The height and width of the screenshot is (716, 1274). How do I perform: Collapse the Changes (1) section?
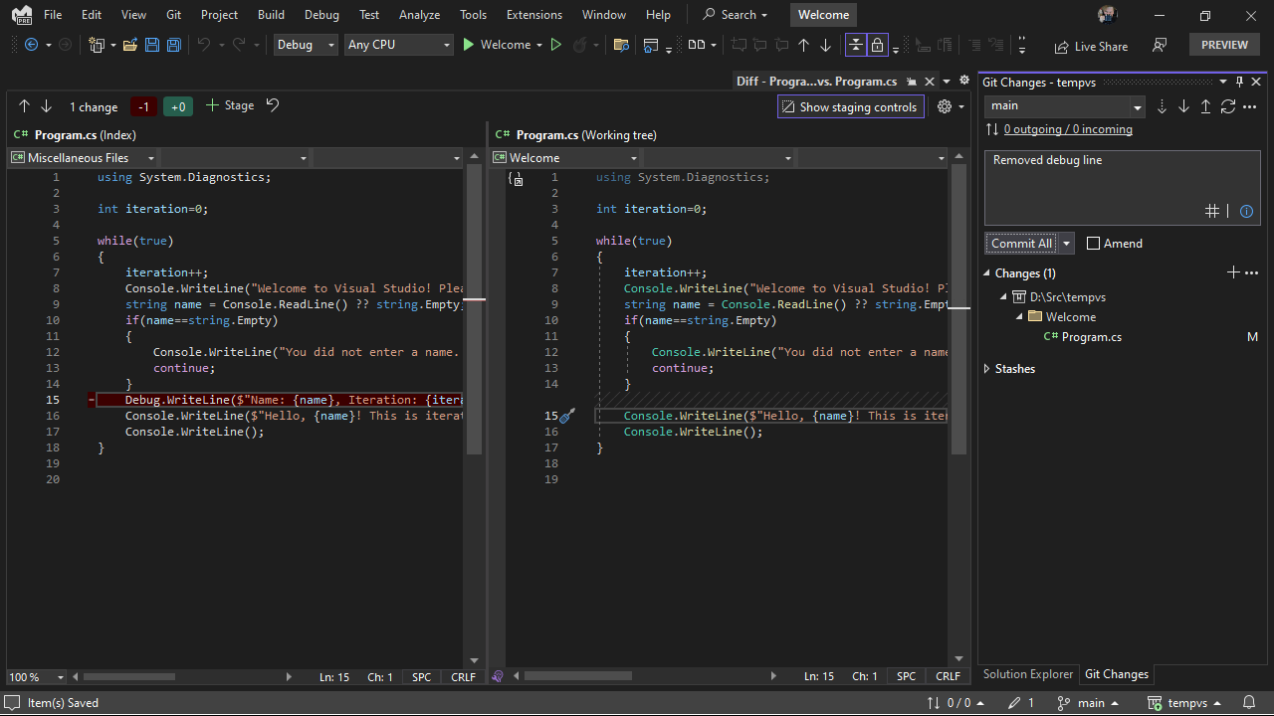987,273
